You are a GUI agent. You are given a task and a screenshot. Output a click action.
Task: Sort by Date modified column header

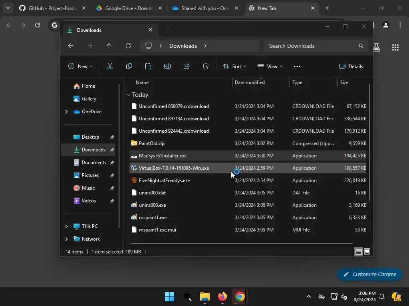pos(250,82)
